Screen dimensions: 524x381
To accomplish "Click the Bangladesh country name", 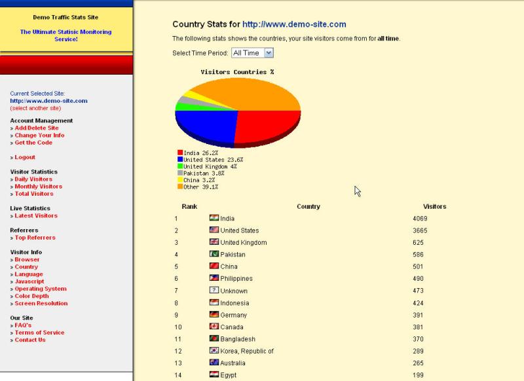I will point(238,339).
